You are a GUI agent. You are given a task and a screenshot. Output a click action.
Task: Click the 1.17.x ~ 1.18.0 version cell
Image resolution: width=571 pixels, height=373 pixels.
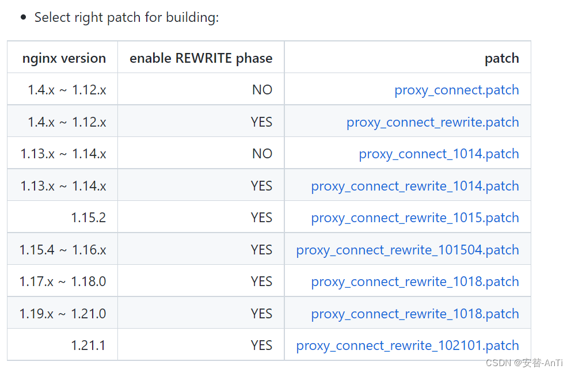63,281
